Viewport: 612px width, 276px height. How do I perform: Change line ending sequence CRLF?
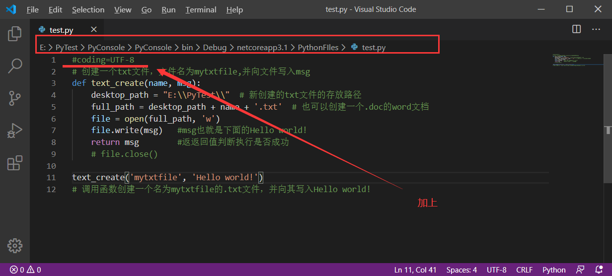(x=525, y=270)
